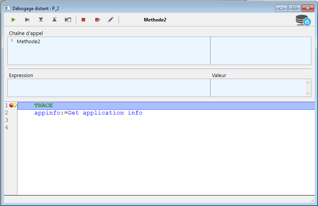Click the Step Into Process icon
318x206 pixels.
point(68,19)
